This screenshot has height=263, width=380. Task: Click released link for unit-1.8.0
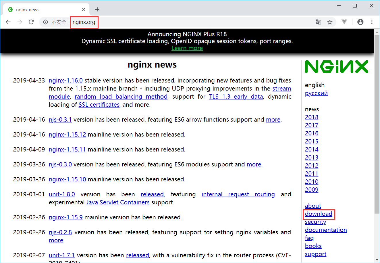pos(152,194)
